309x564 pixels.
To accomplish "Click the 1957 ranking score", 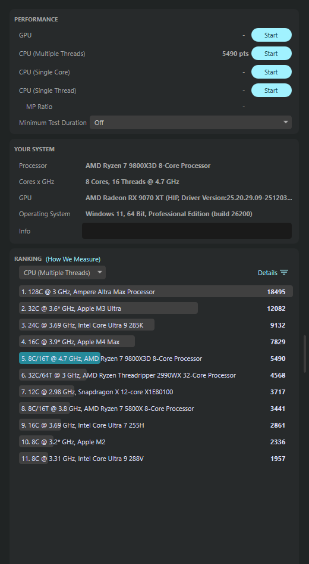I will click(278, 459).
